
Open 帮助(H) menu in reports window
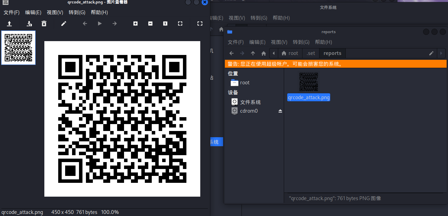point(324,42)
